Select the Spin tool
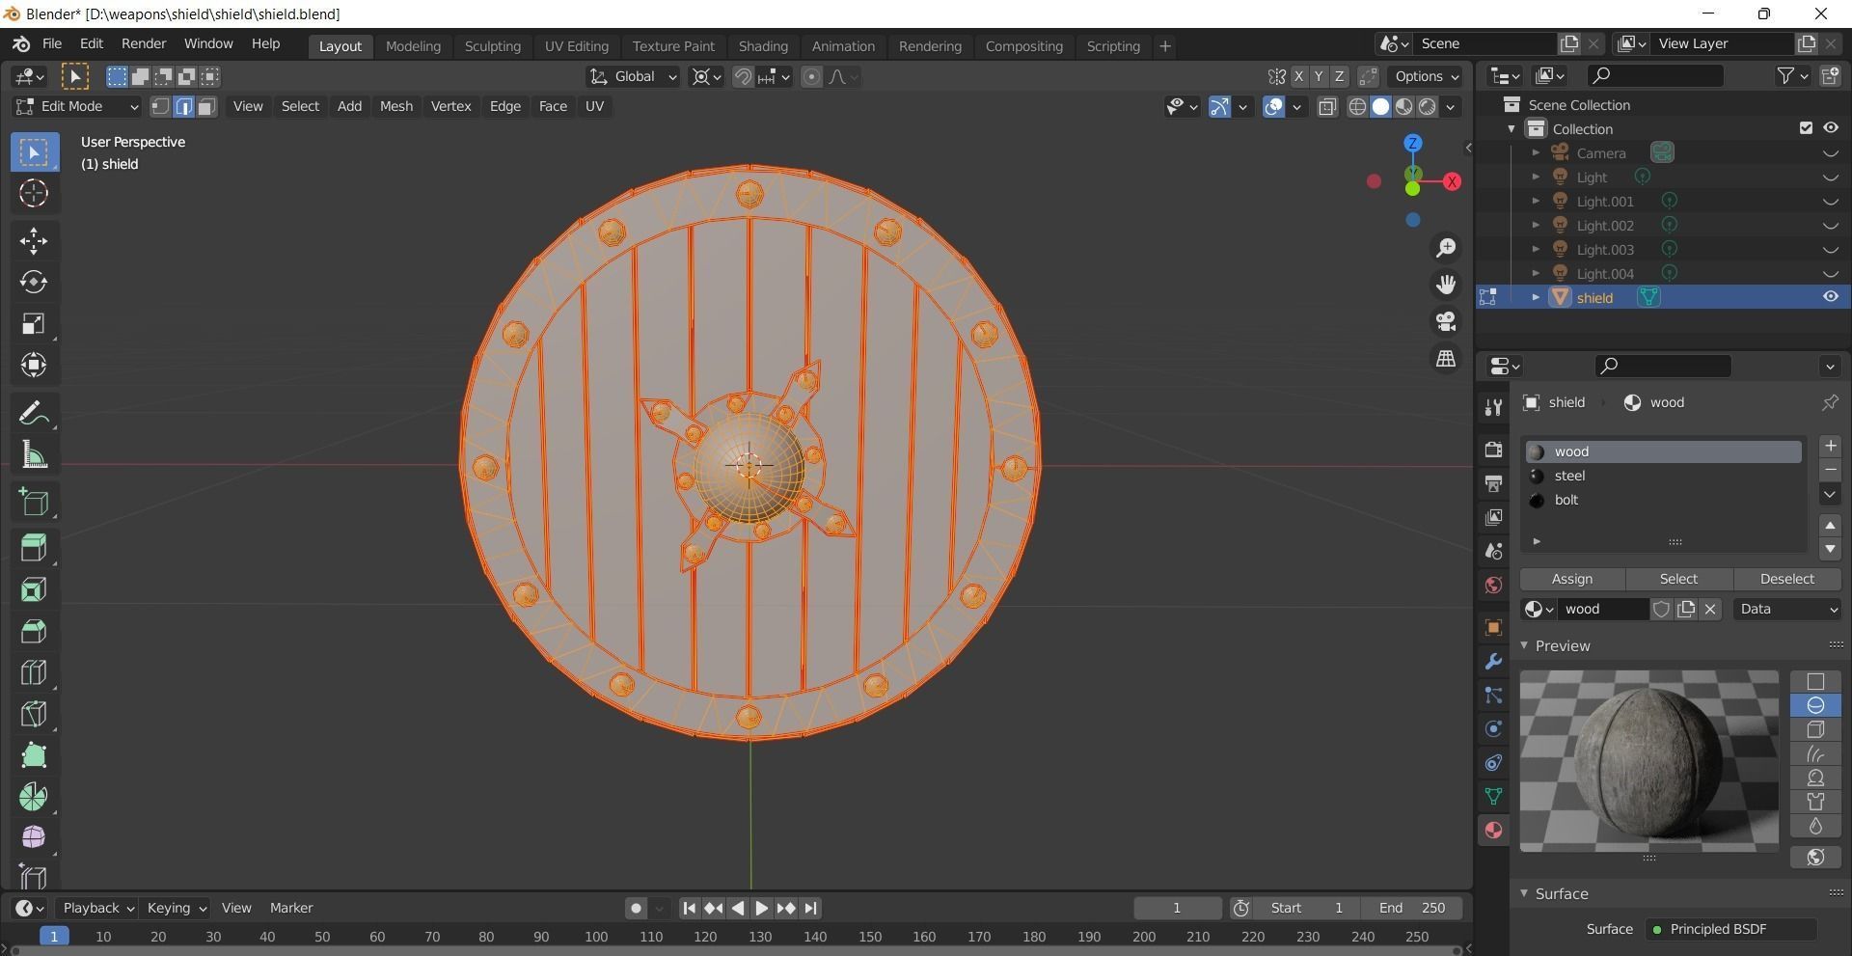 pos(34,798)
